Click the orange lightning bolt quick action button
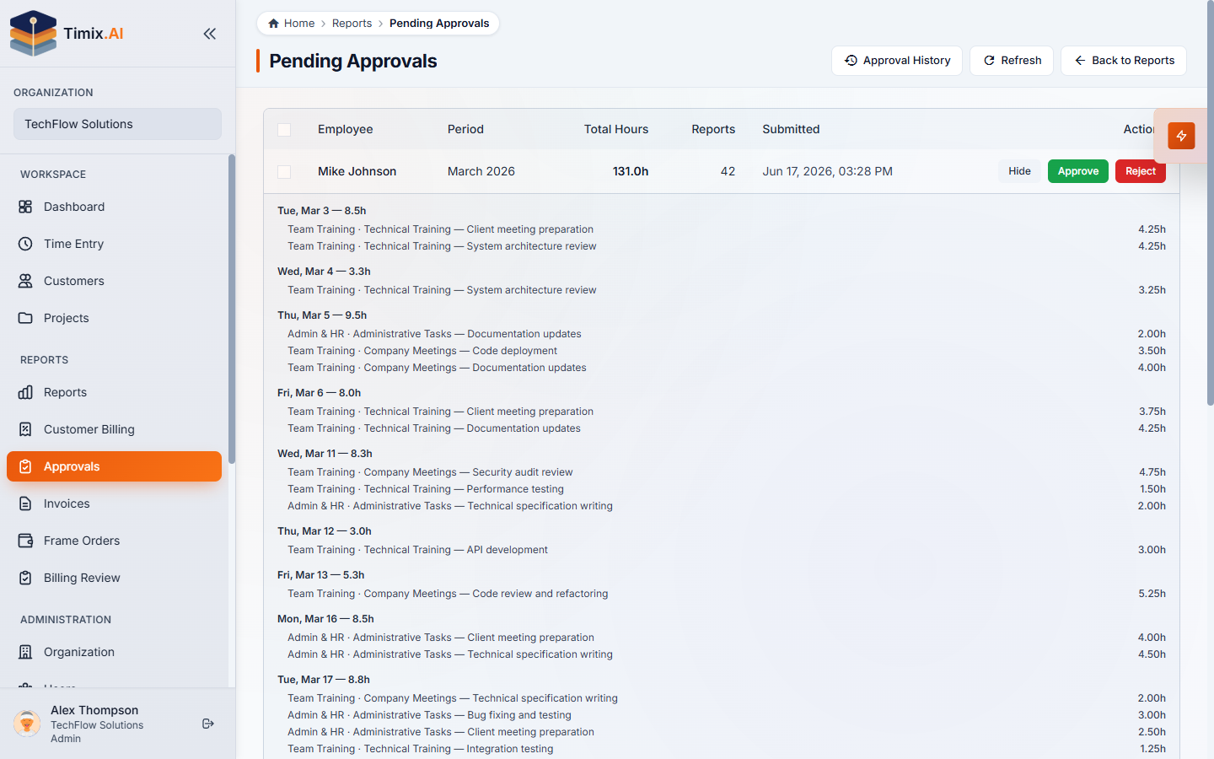This screenshot has width=1214, height=759. (x=1181, y=136)
